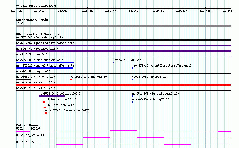Click the 129943k ruler tick label
The height and width of the screenshot is (148, 239).
(87, 11)
